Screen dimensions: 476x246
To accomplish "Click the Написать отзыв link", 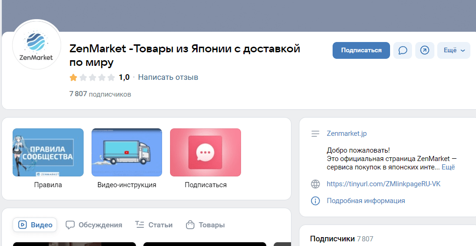I will (168, 77).
